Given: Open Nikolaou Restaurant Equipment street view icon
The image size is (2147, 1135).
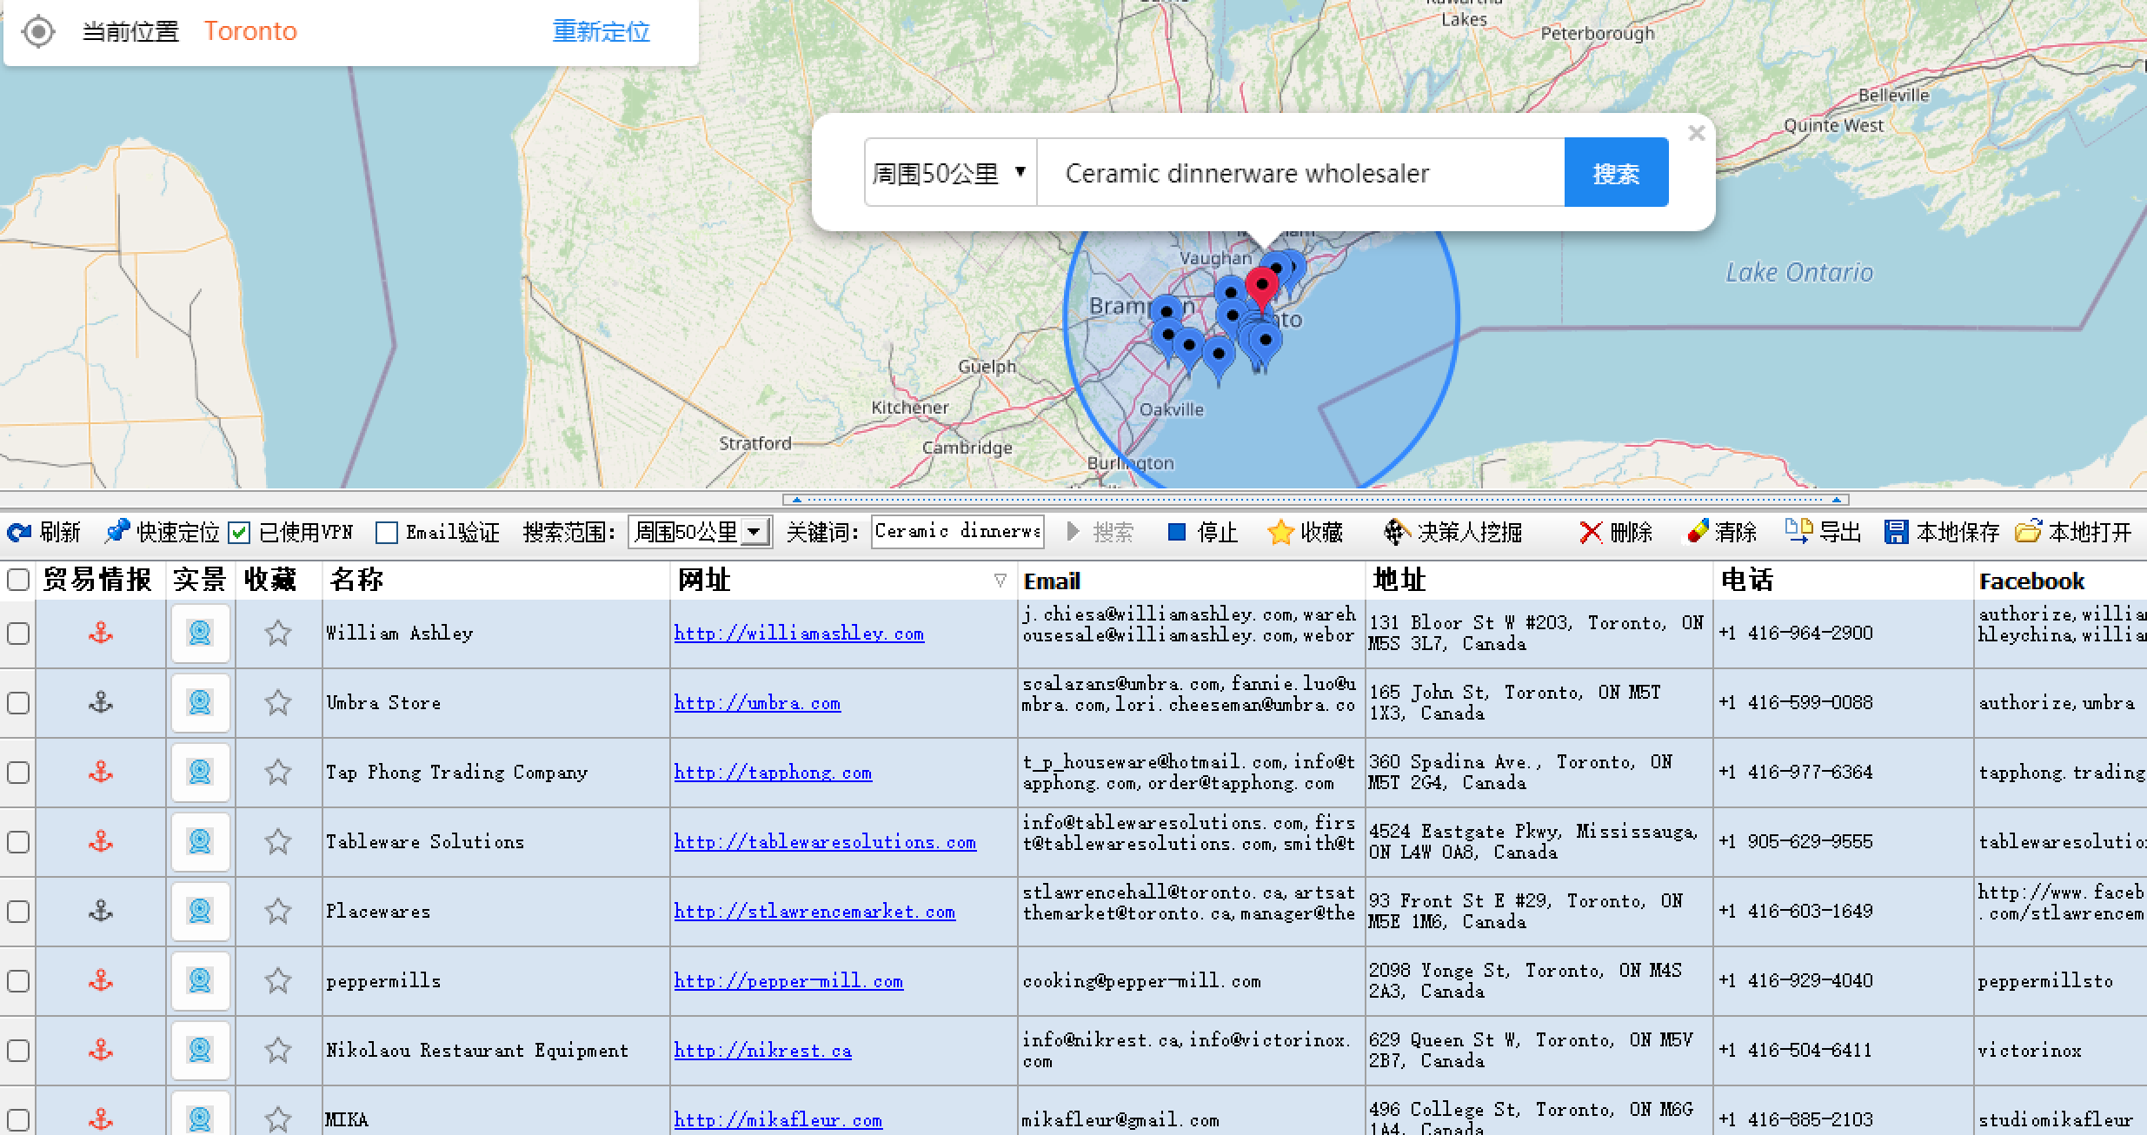Looking at the screenshot, I should [200, 1050].
